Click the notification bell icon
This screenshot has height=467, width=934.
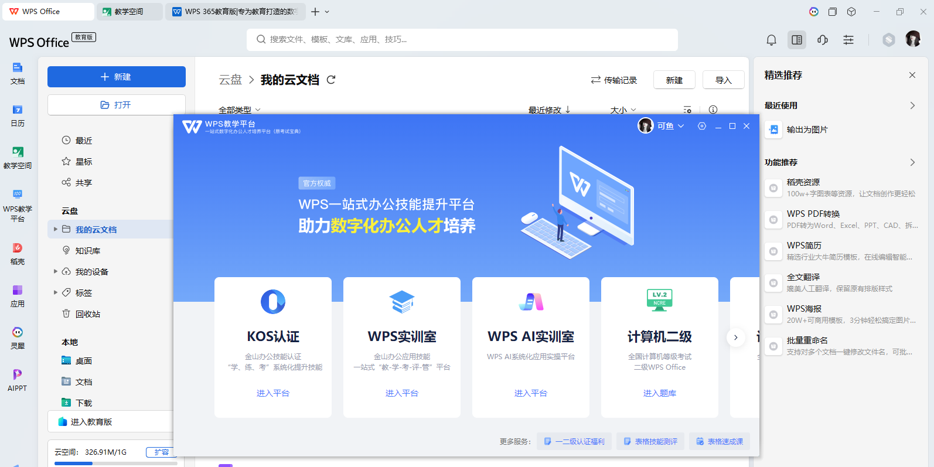click(771, 40)
